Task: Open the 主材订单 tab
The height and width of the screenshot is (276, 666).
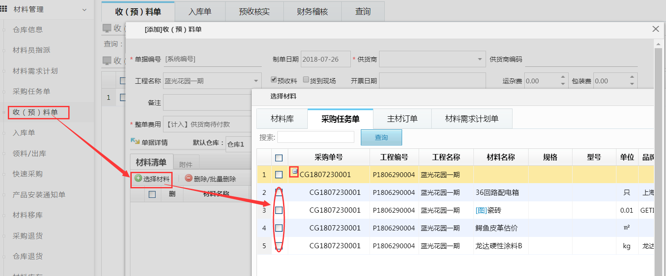Action: pyautogui.click(x=402, y=119)
